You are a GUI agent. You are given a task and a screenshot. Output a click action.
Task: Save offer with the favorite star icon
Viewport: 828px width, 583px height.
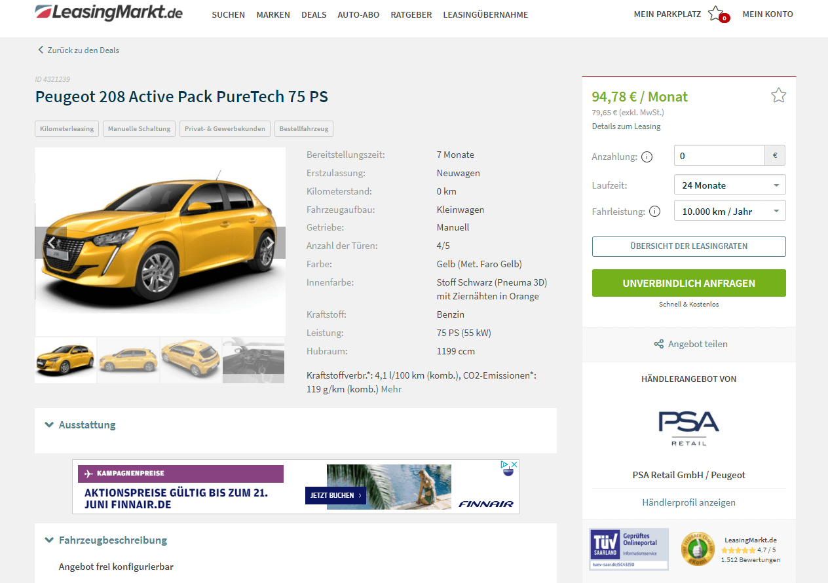coord(778,96)
